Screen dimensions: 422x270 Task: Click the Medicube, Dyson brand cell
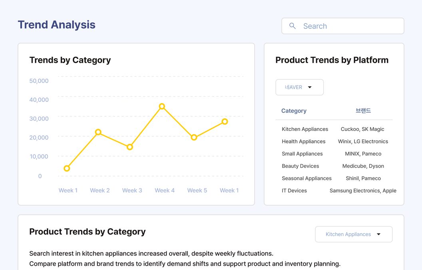pos(363,166)
